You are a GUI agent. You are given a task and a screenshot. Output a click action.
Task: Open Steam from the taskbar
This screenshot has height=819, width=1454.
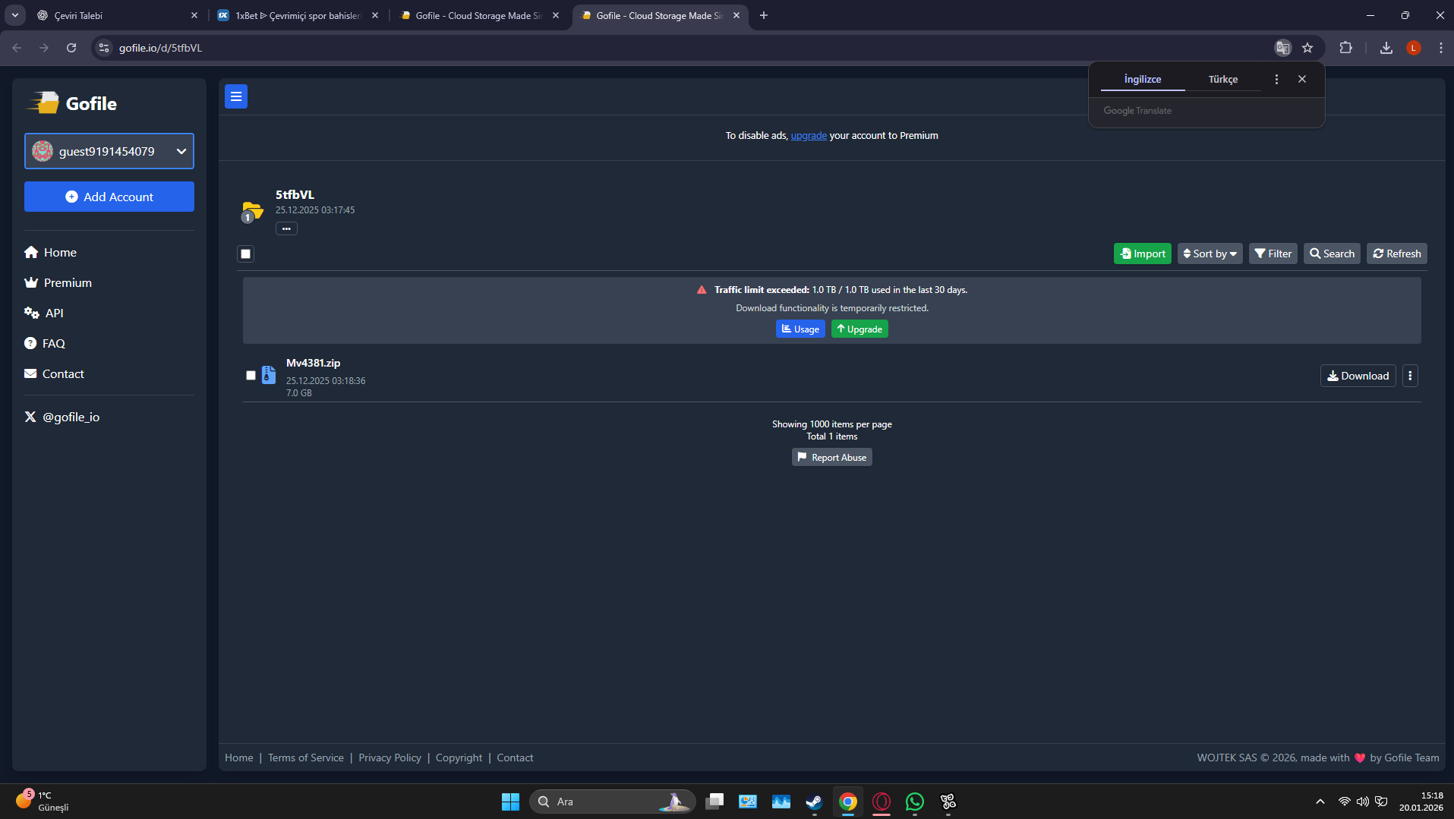[814, 802]
